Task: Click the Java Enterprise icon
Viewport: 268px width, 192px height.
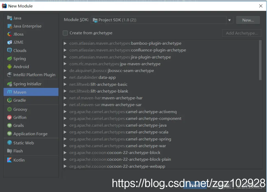Action: click(9, 26)
